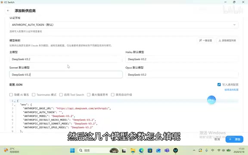248x155 pixels.
Task: Launch Microsoft Edge from the taskbar
Action: pos(141,150)
